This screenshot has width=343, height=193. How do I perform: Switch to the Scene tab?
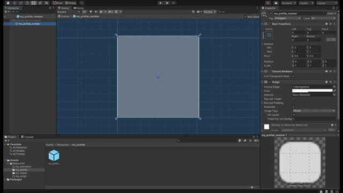(x=63, y=8)
